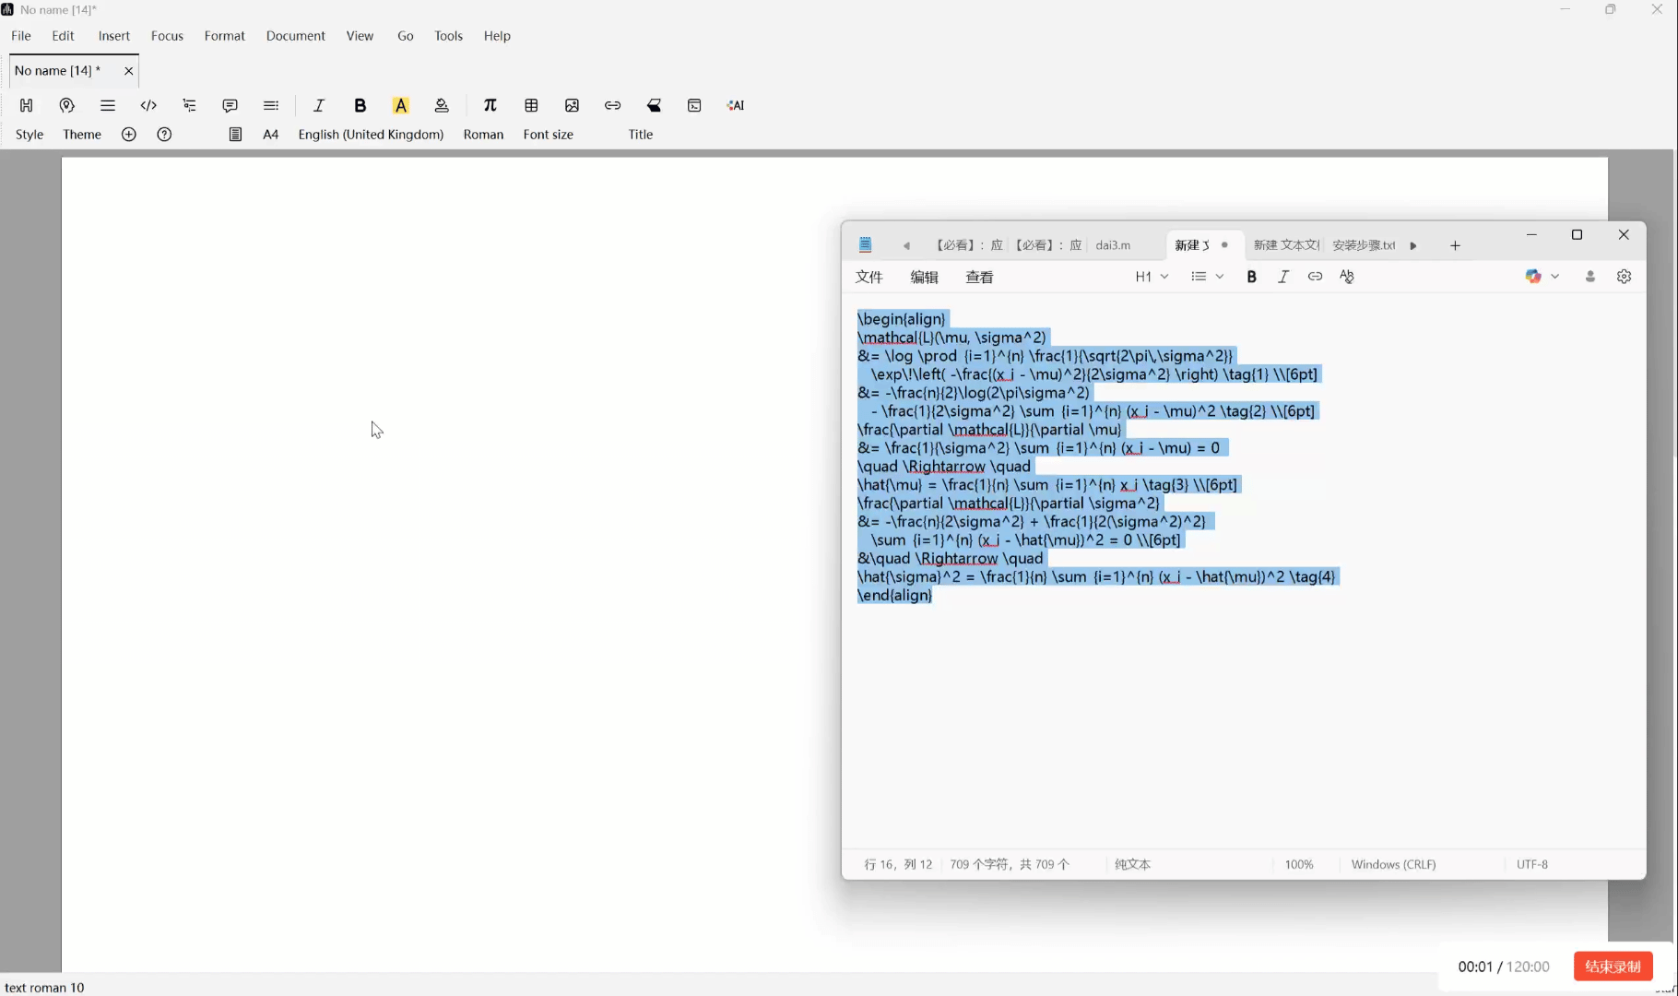Image resolution: width=1678 pixels, height=996 pixels.
Task: Open the H1 heading dropdown in Notepad
Action: (1152, 277)
